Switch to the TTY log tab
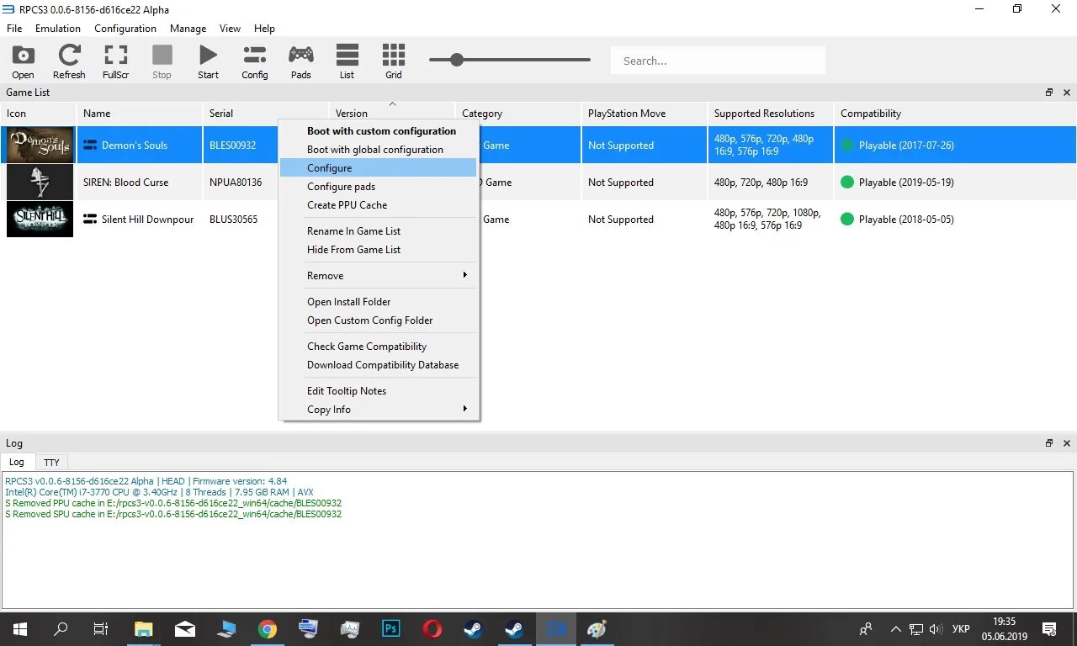This screenshot has height=646, width=1077. coord(51,462)
